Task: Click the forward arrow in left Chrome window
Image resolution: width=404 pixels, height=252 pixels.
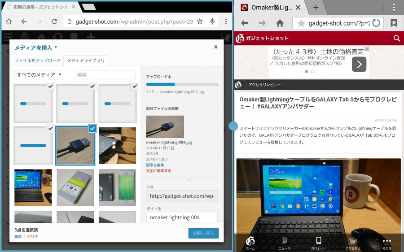Action: [39, 22]
